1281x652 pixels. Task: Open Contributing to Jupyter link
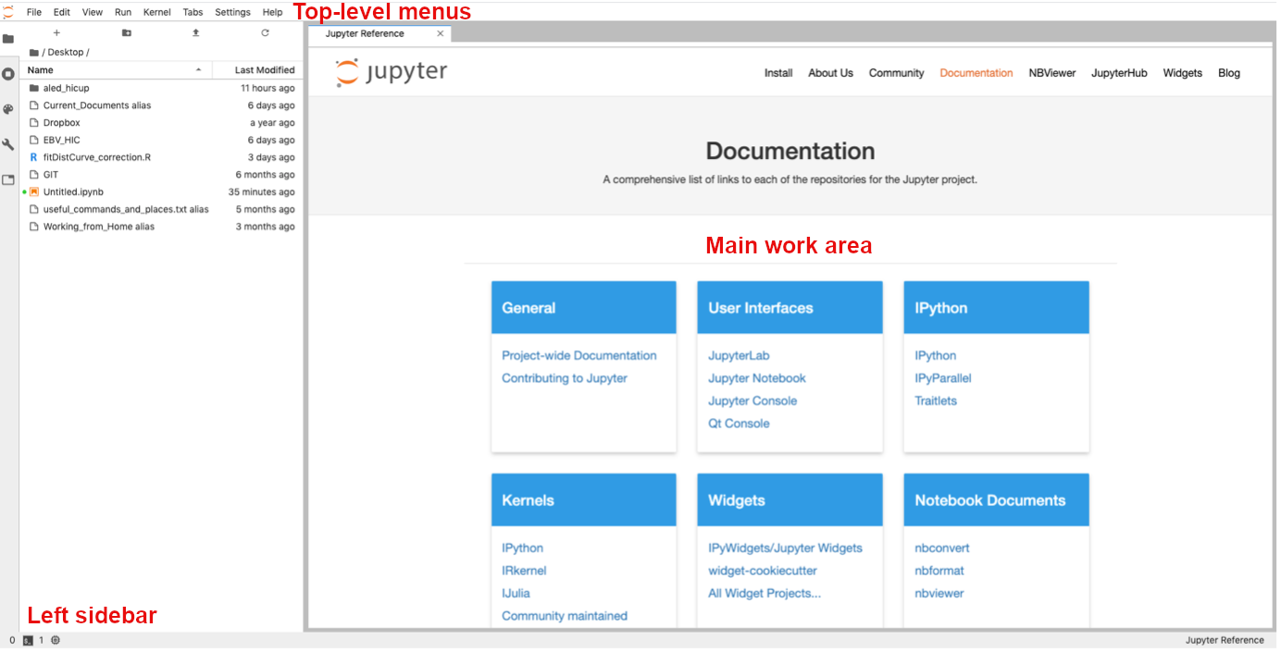click(x=565, y=378)
